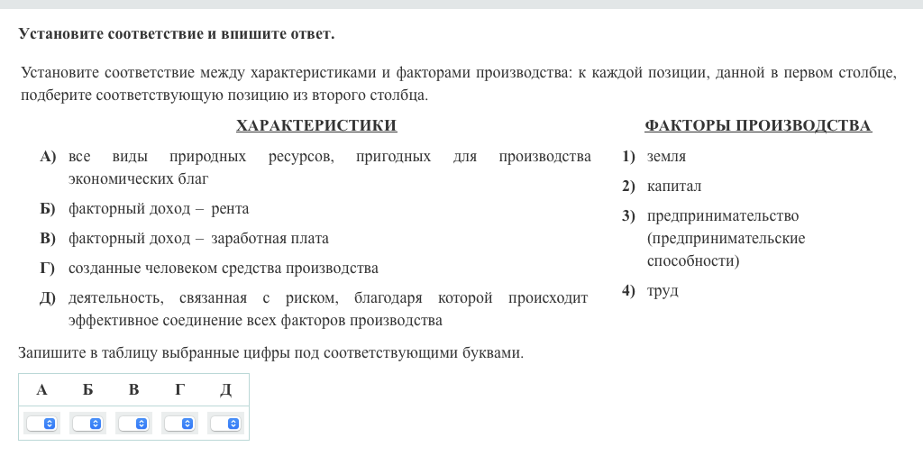The image size is (923, 465).
Task: Select characteristic Г 'созданные человеком средства производства'
Action: click(x=223, y=269)
